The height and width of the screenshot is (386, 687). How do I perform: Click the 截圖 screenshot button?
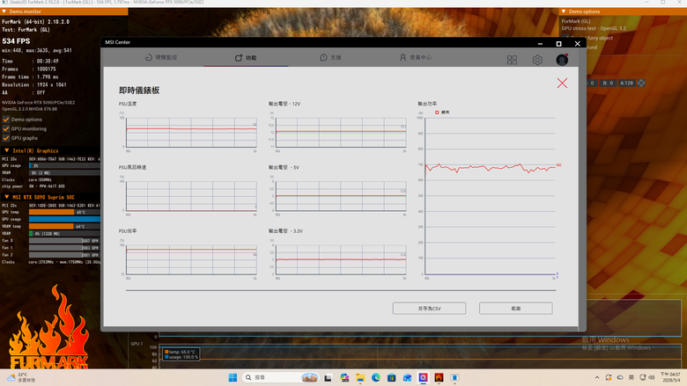(515, 309)
